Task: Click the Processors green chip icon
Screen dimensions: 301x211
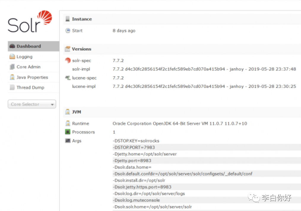Action: 68,132
